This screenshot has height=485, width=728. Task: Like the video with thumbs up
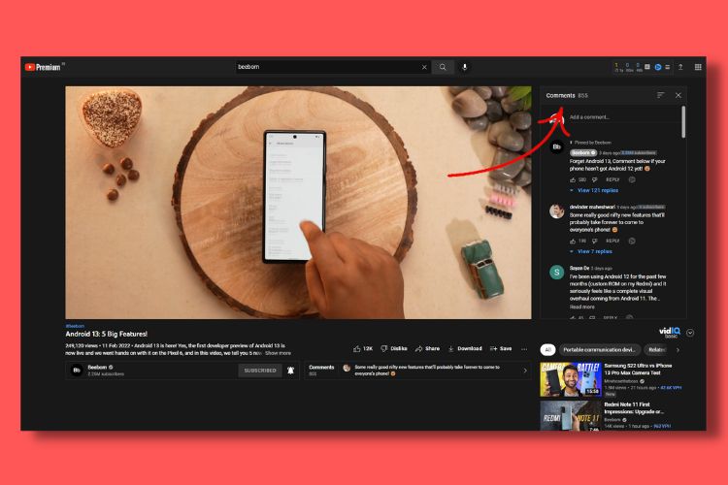pos(363,348)
